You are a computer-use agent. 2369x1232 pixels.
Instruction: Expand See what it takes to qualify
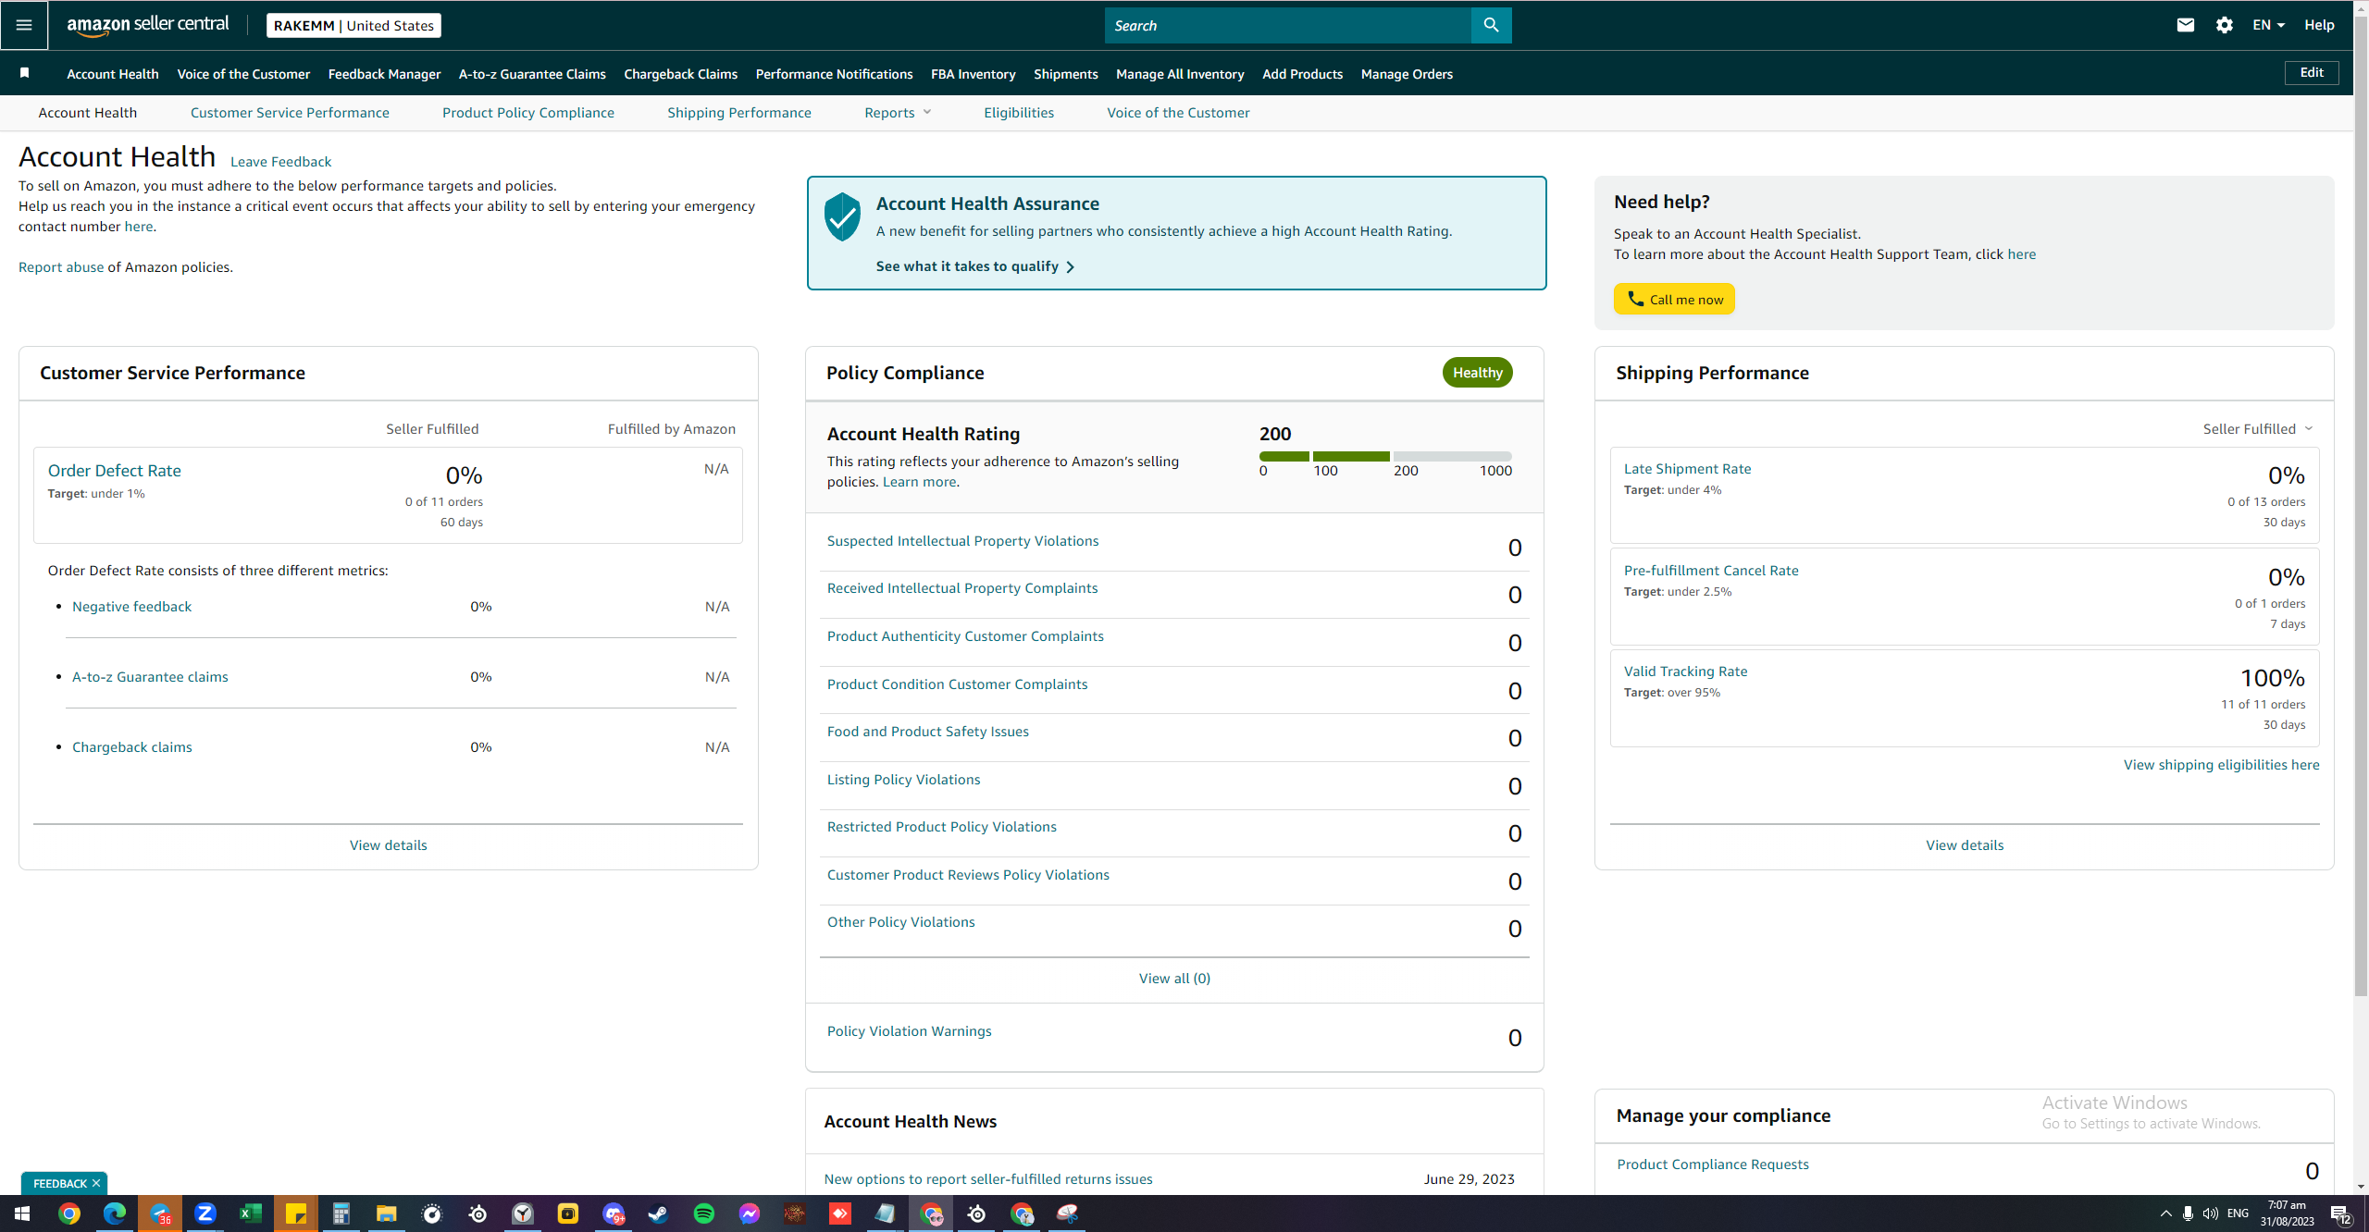coord(975,266)
